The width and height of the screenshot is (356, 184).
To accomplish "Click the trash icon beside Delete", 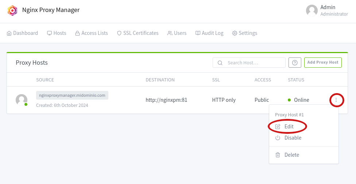I will click(278, 155).
